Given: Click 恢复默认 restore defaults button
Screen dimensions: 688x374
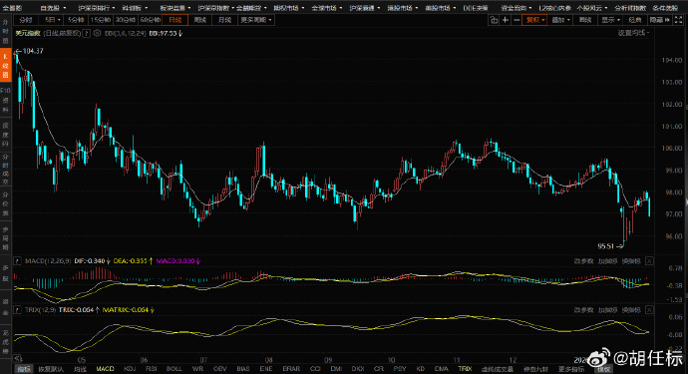Looking at the screenshot, I should [51, 369].
